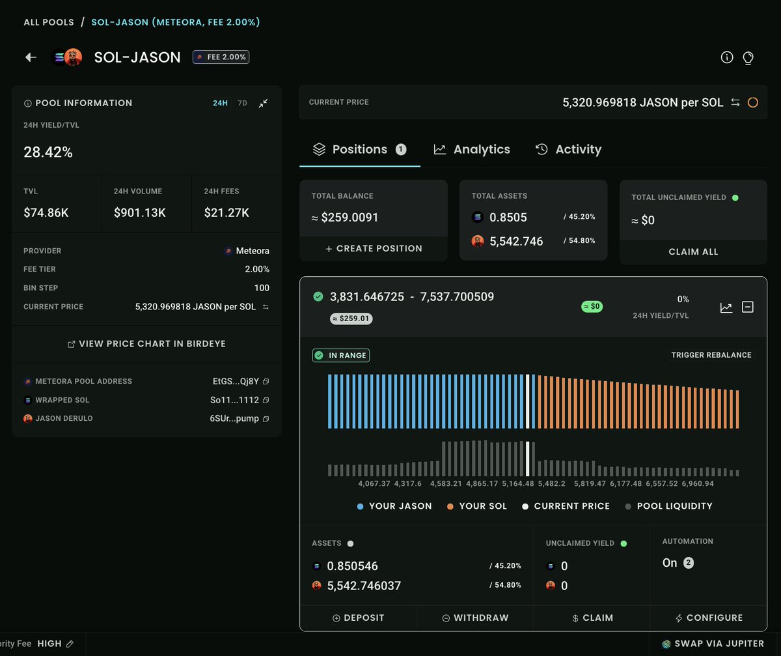
Task: Click the $74.86K TVL value
Action: [46, 213]
